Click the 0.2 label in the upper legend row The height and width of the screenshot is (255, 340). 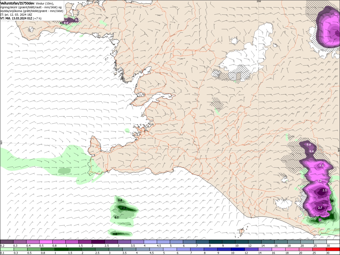tap(2, 246)
